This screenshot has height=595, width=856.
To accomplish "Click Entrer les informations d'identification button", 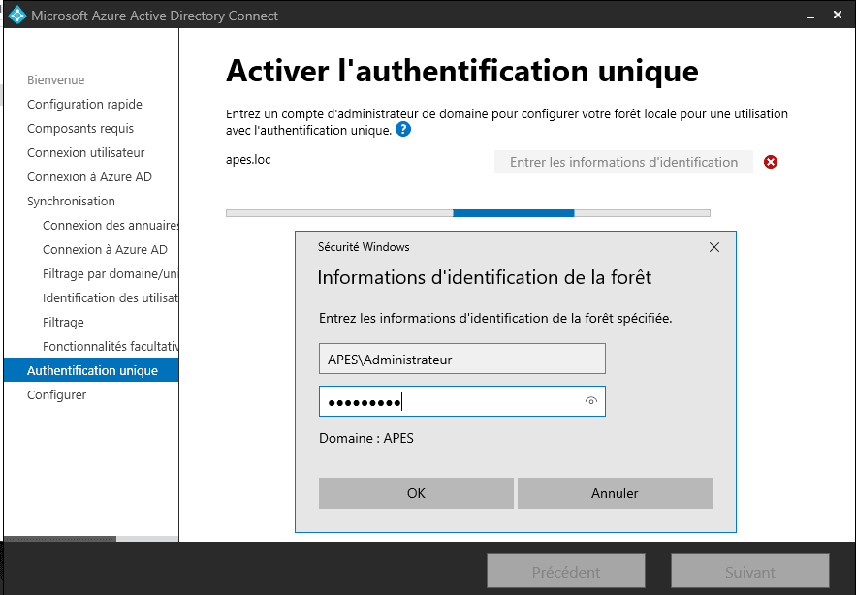I will (x=623, y=162).
